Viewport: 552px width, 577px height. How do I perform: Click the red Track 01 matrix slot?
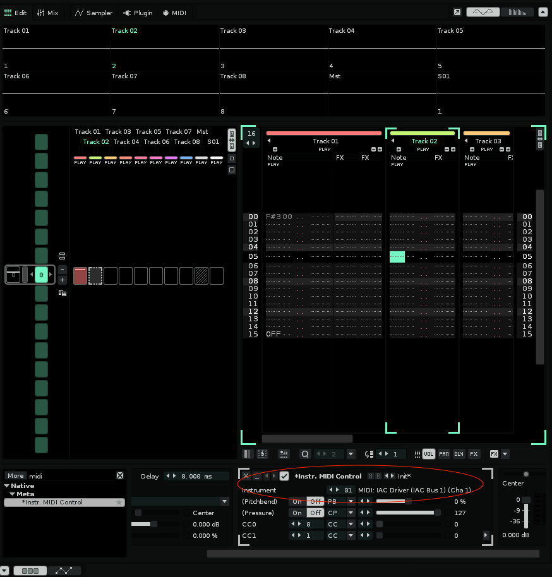80,276
